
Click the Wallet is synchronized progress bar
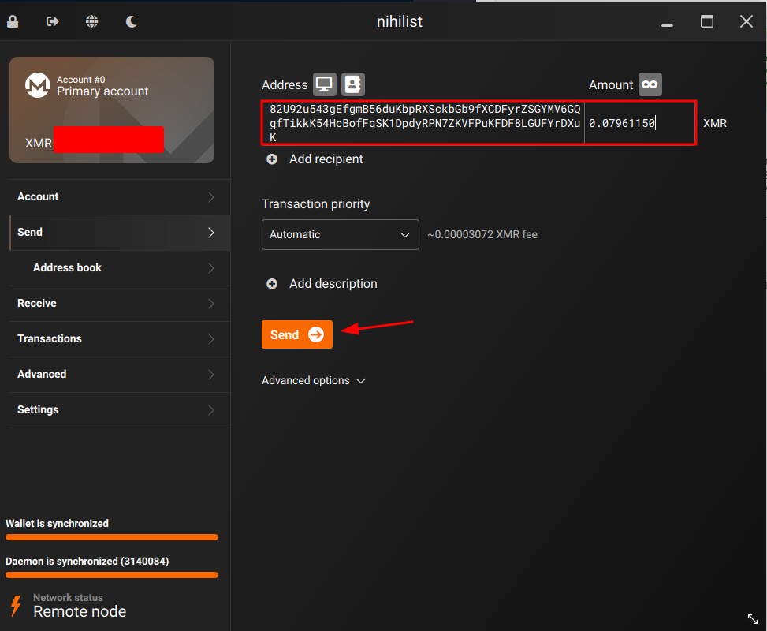[111, 537]
